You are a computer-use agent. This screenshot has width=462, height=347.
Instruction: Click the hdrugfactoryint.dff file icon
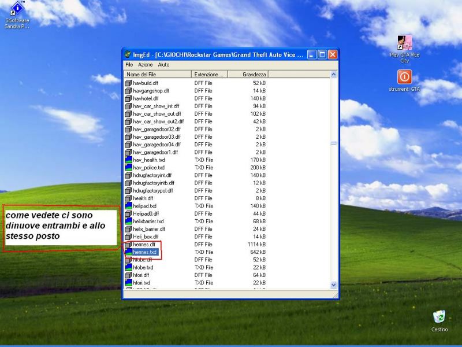tap(128, 175)
